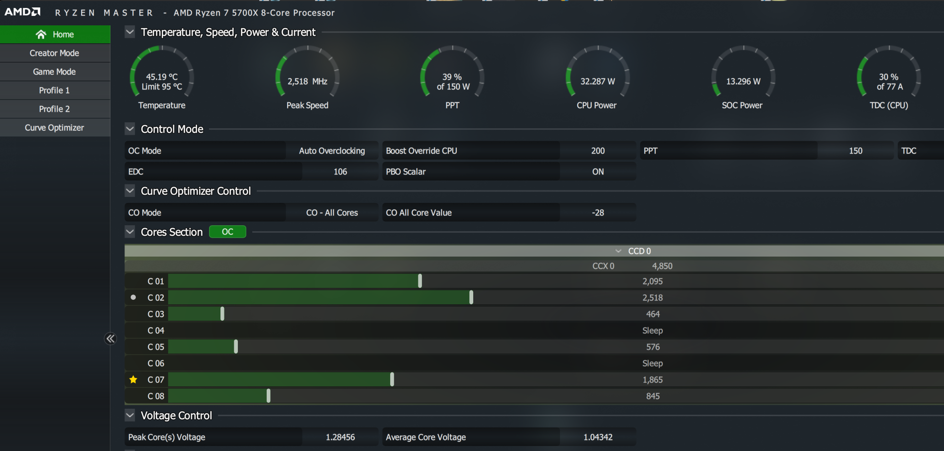Screen dimensions: 944x451
Task: Select the Auto Overclocking OC Mode value
Action: click(x=332, y=151)
